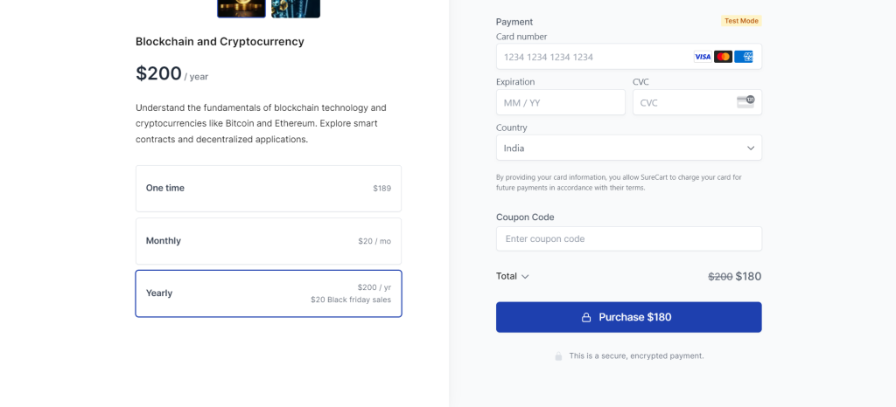Select the first gold product thumbnail
This screenshot has width=896, height=407.
(241, 9)
